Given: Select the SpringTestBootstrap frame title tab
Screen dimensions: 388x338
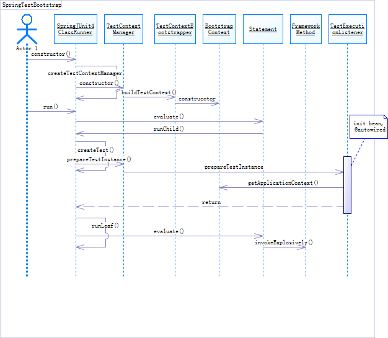Looking at the screenshot, I should (x=31, y=5).
